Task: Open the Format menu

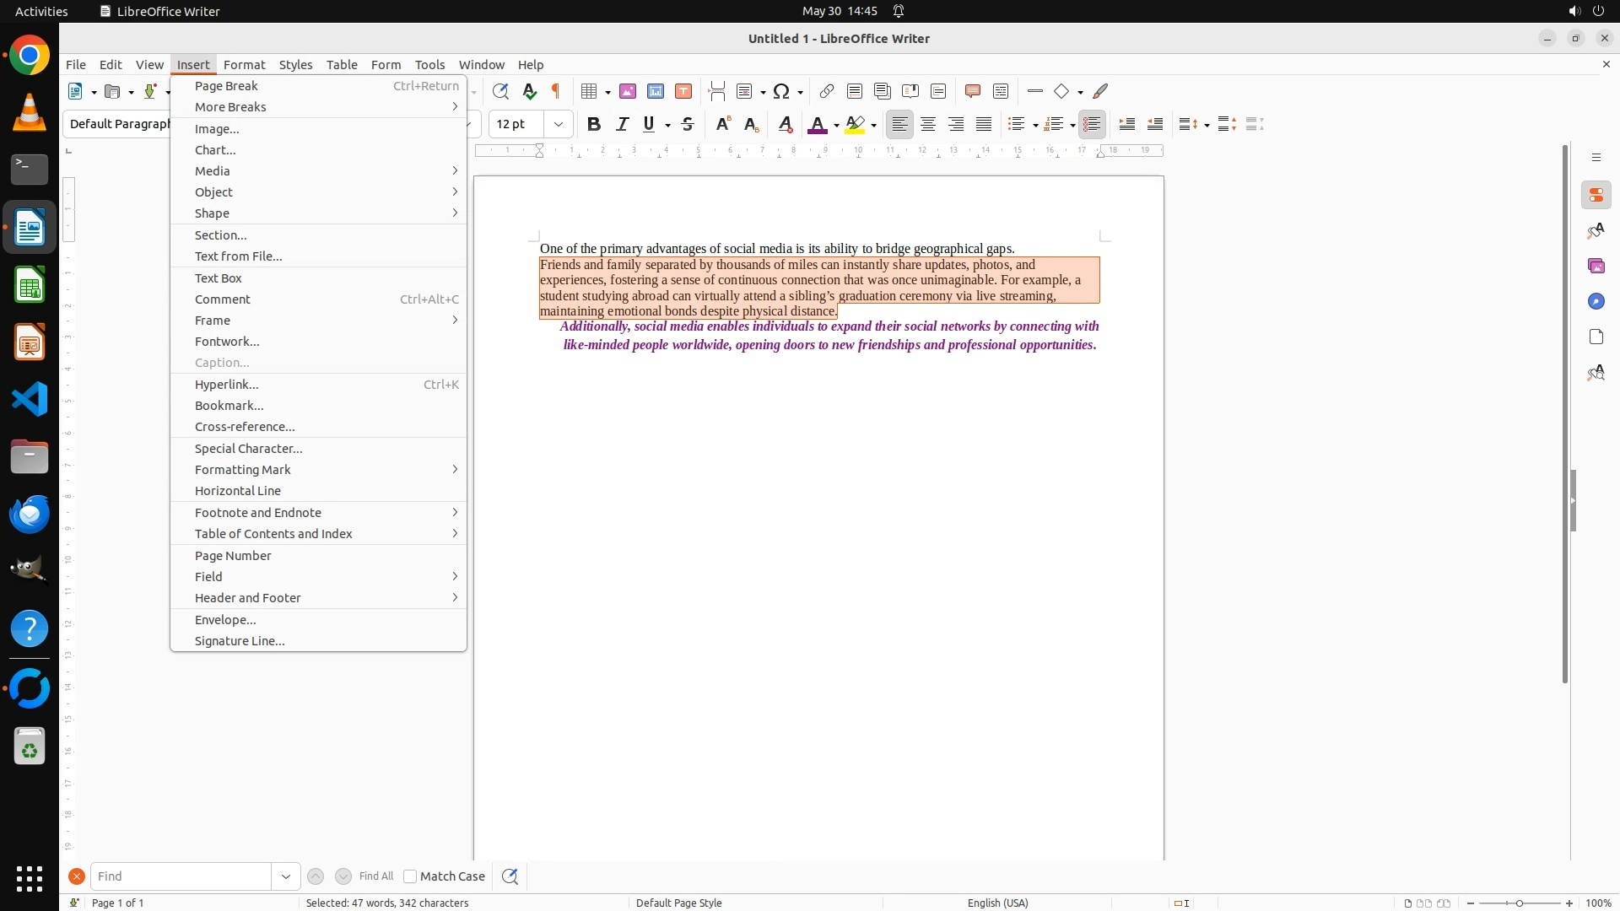Action: [244, 65]
